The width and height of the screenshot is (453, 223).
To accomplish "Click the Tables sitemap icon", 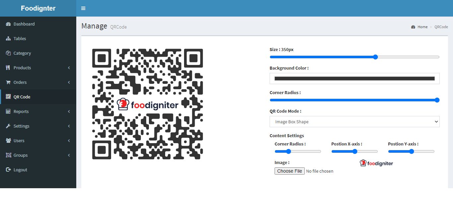I will pyautogui.click(x=8, y=38).
